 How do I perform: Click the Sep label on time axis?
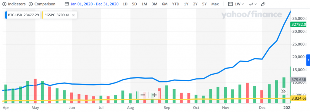167,108
